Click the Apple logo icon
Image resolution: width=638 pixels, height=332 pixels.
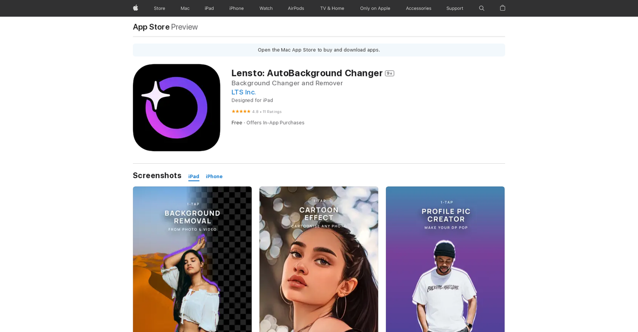135,8
